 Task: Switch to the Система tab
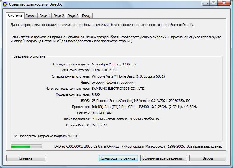pos(15,15)
